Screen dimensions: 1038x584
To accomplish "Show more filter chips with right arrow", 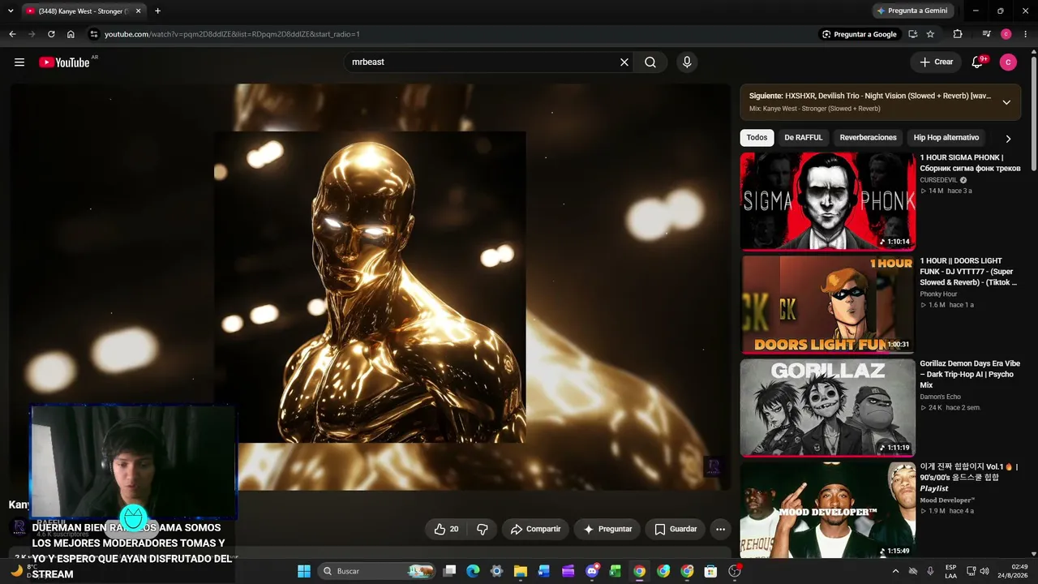I will coord(1008,139).
